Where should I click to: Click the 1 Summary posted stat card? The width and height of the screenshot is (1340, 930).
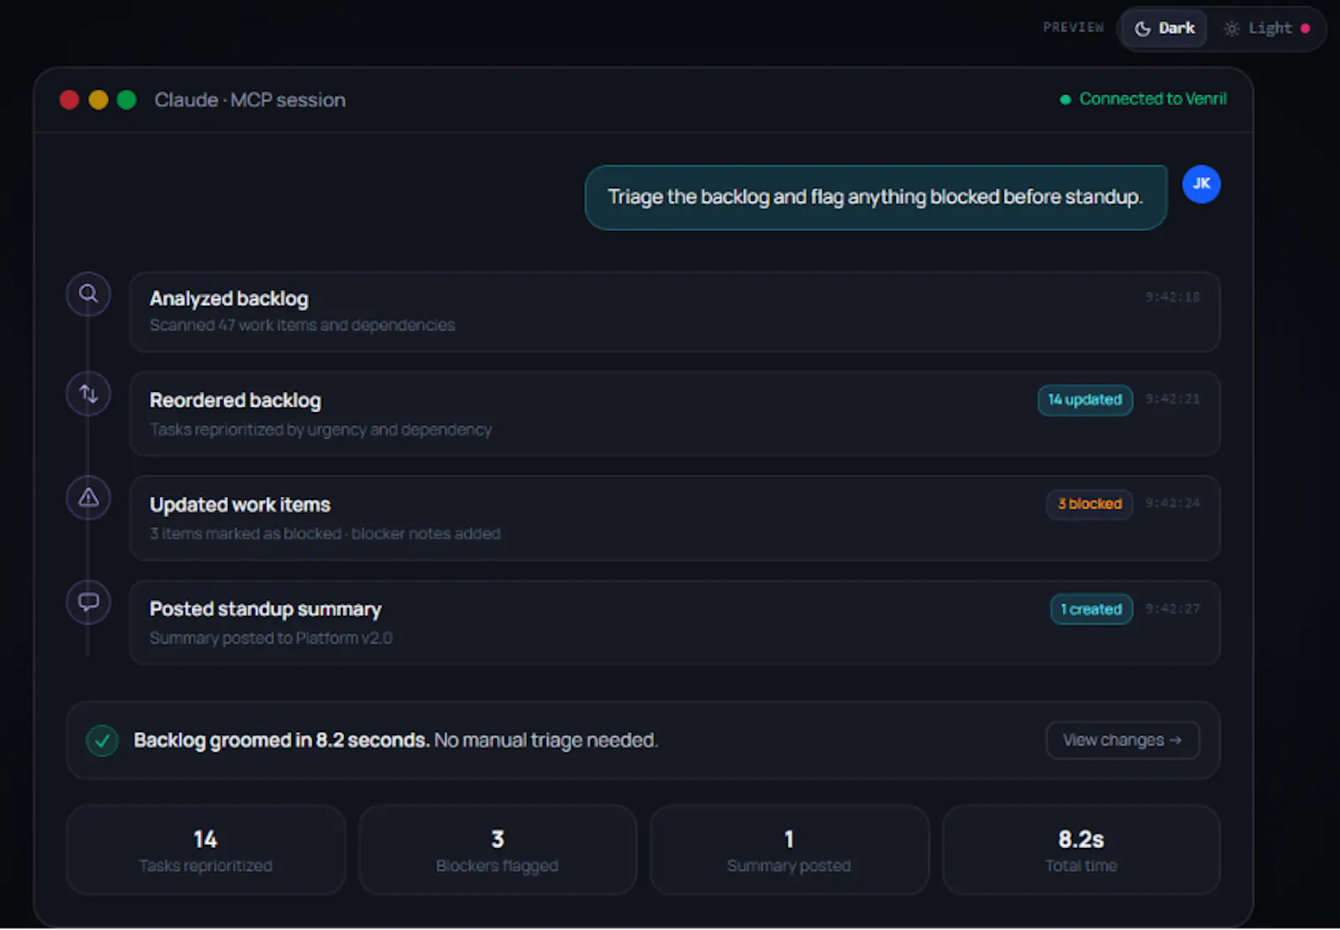click(x=789, y=850)
